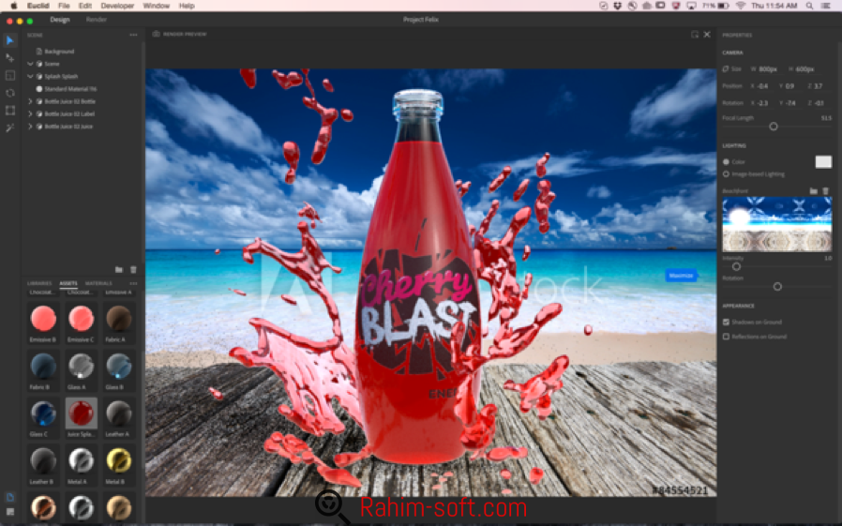
Task: Select the blue arrow selection tool
Action: coord(9,40)
